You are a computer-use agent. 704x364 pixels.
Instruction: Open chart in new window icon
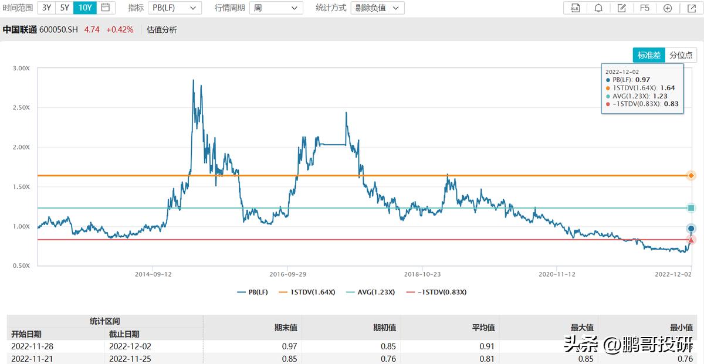coord(691,8)
